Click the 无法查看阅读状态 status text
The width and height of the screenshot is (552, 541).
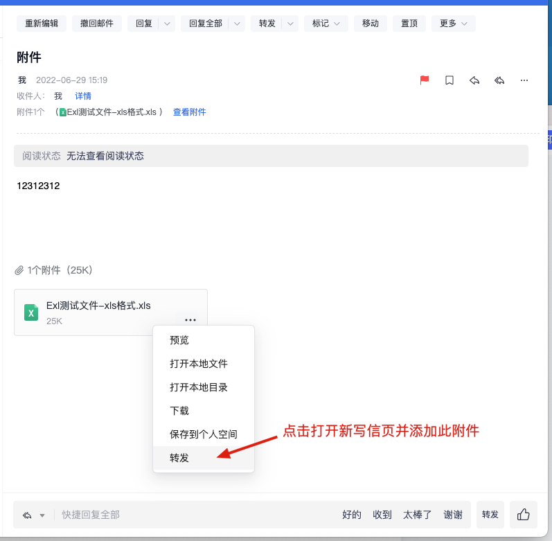(x=105, y=156)
